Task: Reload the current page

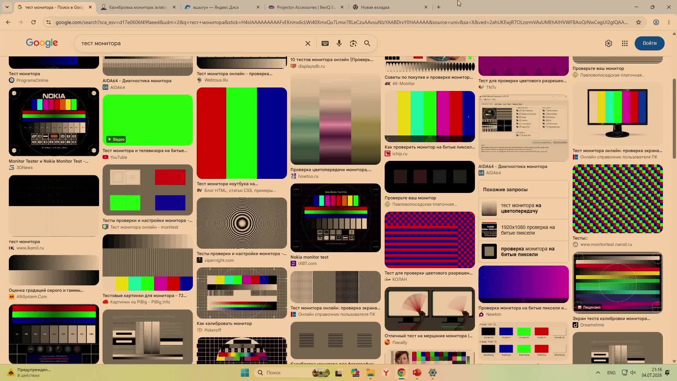Action: [33, 22]
